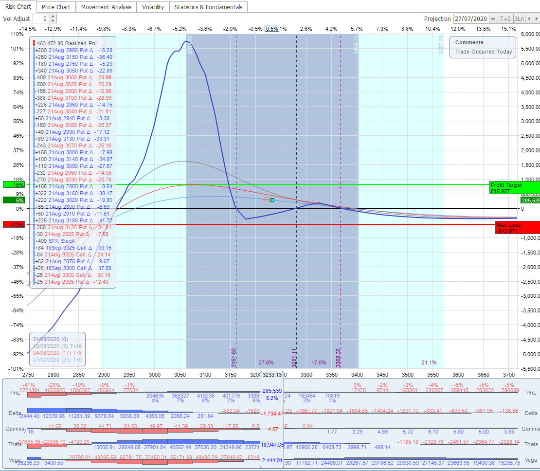
Task: Click the 3Ln lines button
Action: [519, 19]
